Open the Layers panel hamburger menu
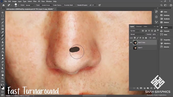Screen dimensions: 173x97 click(158, 27)
